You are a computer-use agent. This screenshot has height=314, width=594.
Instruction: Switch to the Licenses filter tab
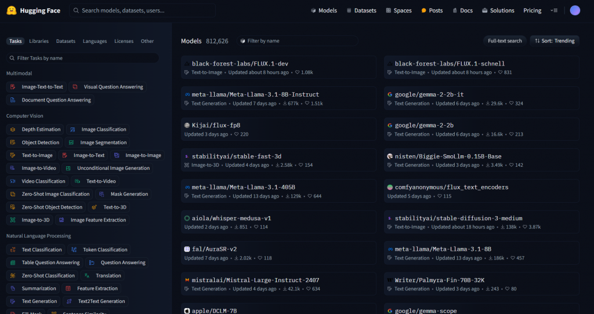tap(124, 41)
